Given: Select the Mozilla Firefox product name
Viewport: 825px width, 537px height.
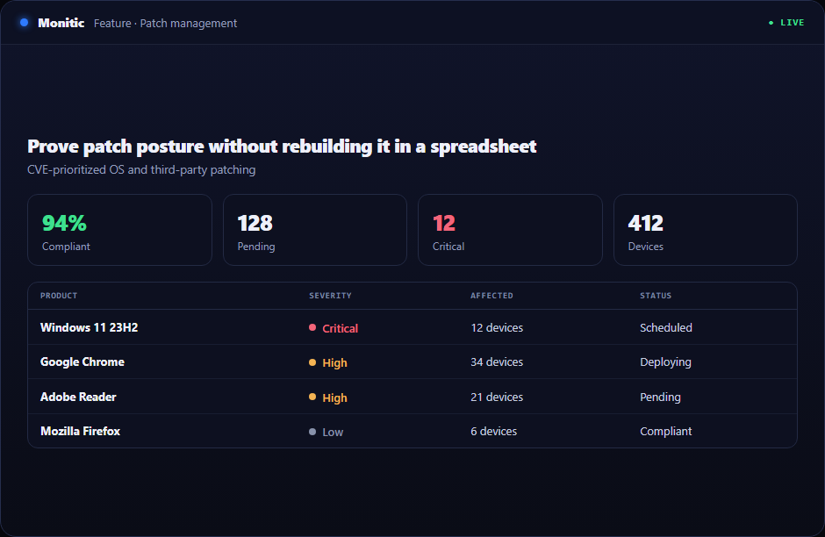Looking at the screenshot, I should (x=81, y=432).
